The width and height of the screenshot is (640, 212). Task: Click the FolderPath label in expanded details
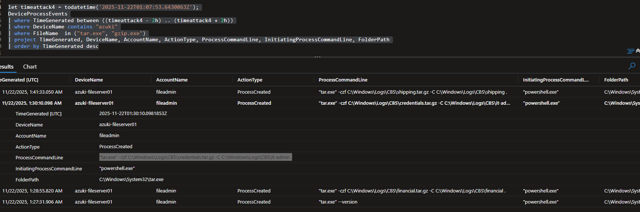(x=27, y=180)
